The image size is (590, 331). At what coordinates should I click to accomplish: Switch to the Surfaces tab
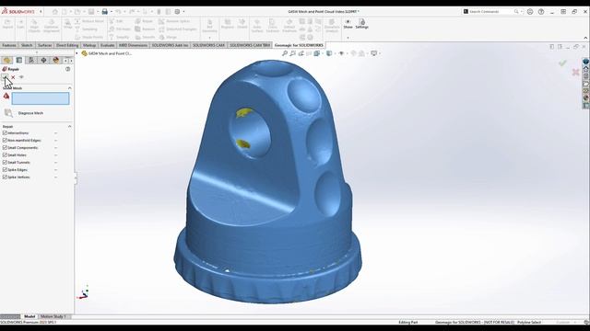(x=45, y=45)
